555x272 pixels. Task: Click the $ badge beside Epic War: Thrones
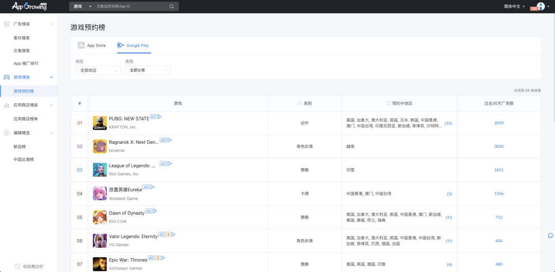pyautogui.click(x=158, y=258)
